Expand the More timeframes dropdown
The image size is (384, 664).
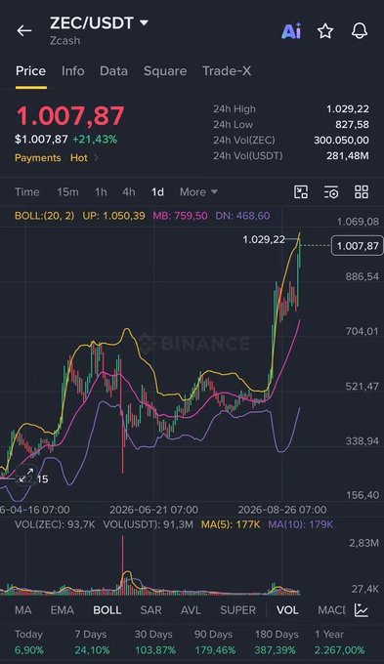[198, 191]
